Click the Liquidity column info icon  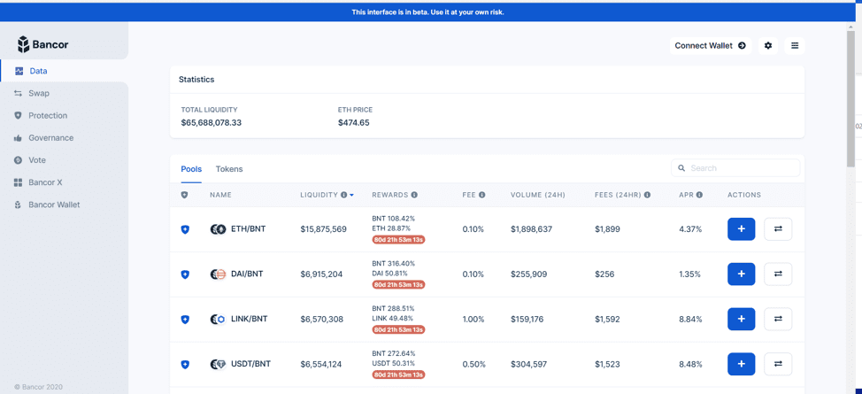coord(344,195)
